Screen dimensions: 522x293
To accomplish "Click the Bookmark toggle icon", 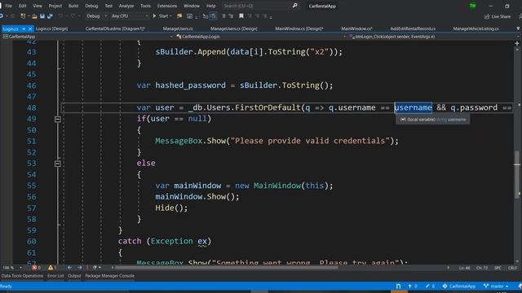I will tap(241, 16).
